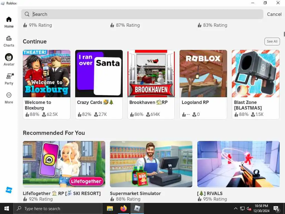The height and width of the screenshot is (214, 285).
Task: Click Supermarket Simulator title text
Action: click(135, 193)
